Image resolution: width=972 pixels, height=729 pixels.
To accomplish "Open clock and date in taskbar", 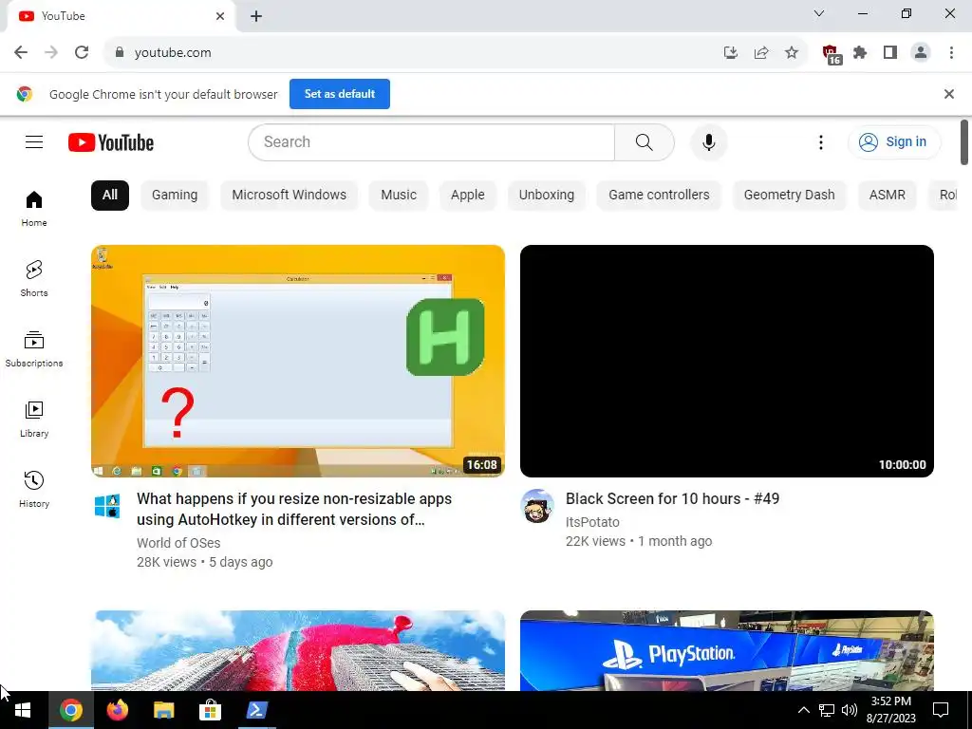I will coord(890,710).
